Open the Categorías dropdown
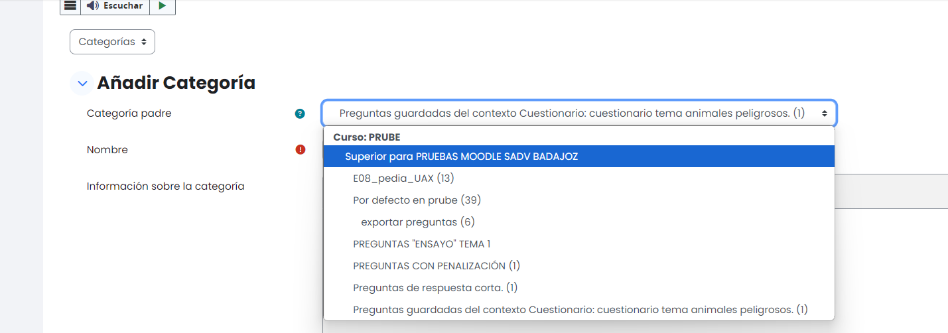 [x=112, y=42]
